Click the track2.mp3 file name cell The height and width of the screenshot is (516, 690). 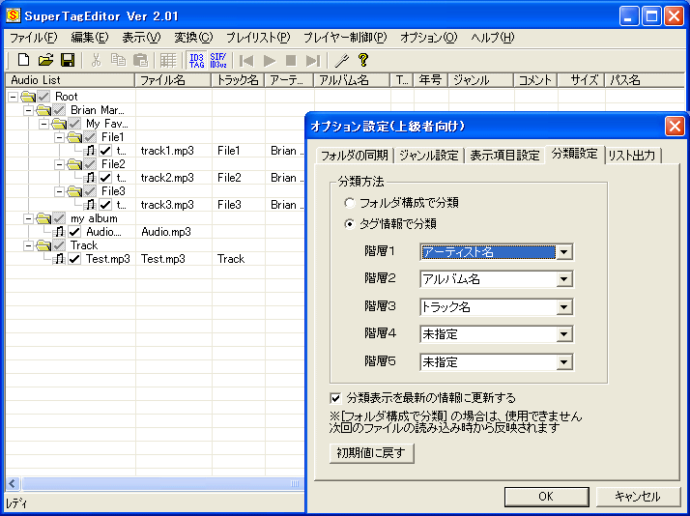[173, 178]
